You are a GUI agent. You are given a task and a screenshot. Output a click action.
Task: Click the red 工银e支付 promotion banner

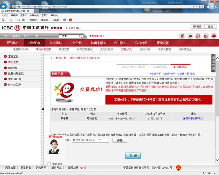pyautogui.click(x=159, y=100)
